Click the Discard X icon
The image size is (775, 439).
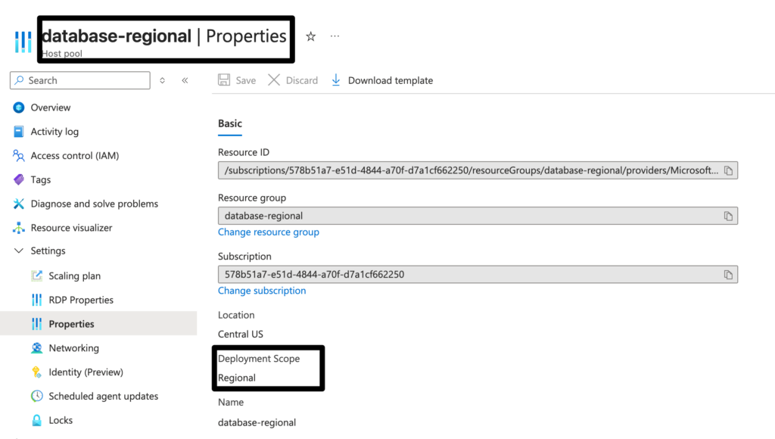coord(274,80)
